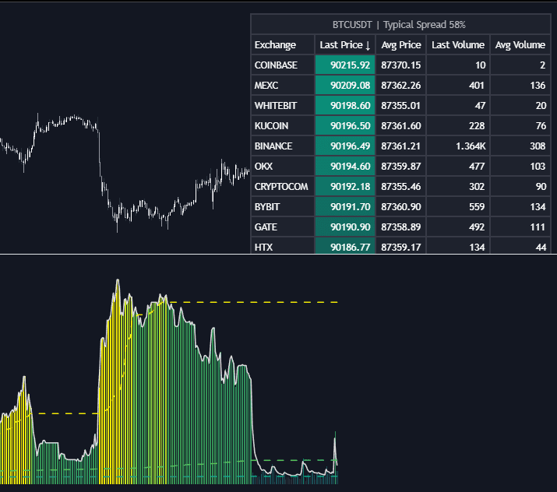The height and width of the screenshot is (492, 557).
Task: Click last price 90196.49
Action: [345, 146]
